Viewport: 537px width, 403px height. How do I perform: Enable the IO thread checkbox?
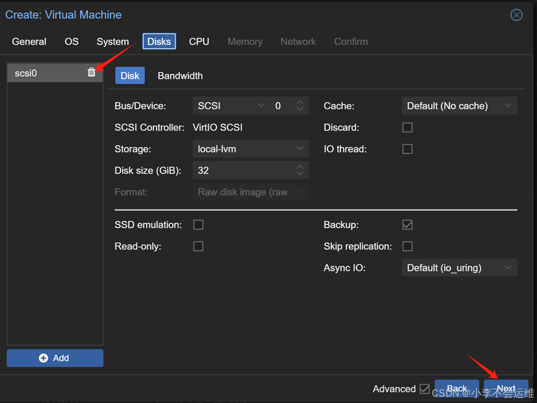pyautogui.click(x=407, y=149)
